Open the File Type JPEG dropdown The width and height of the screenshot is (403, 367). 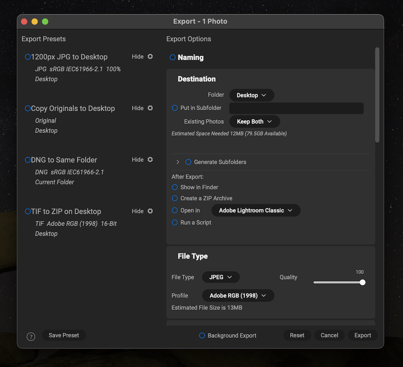(x=221, y=277)
